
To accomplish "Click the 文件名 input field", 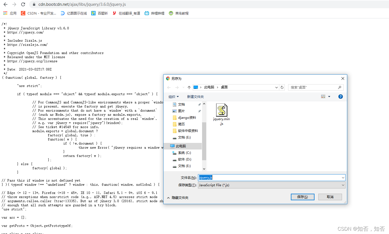I will pos(271,177).
